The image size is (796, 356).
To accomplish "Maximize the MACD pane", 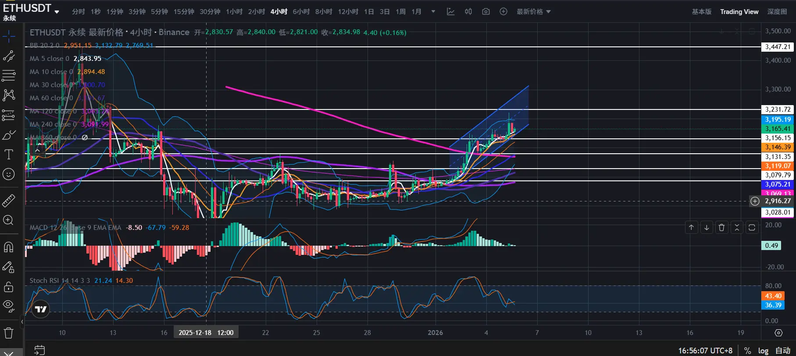I will coord(752,227).
